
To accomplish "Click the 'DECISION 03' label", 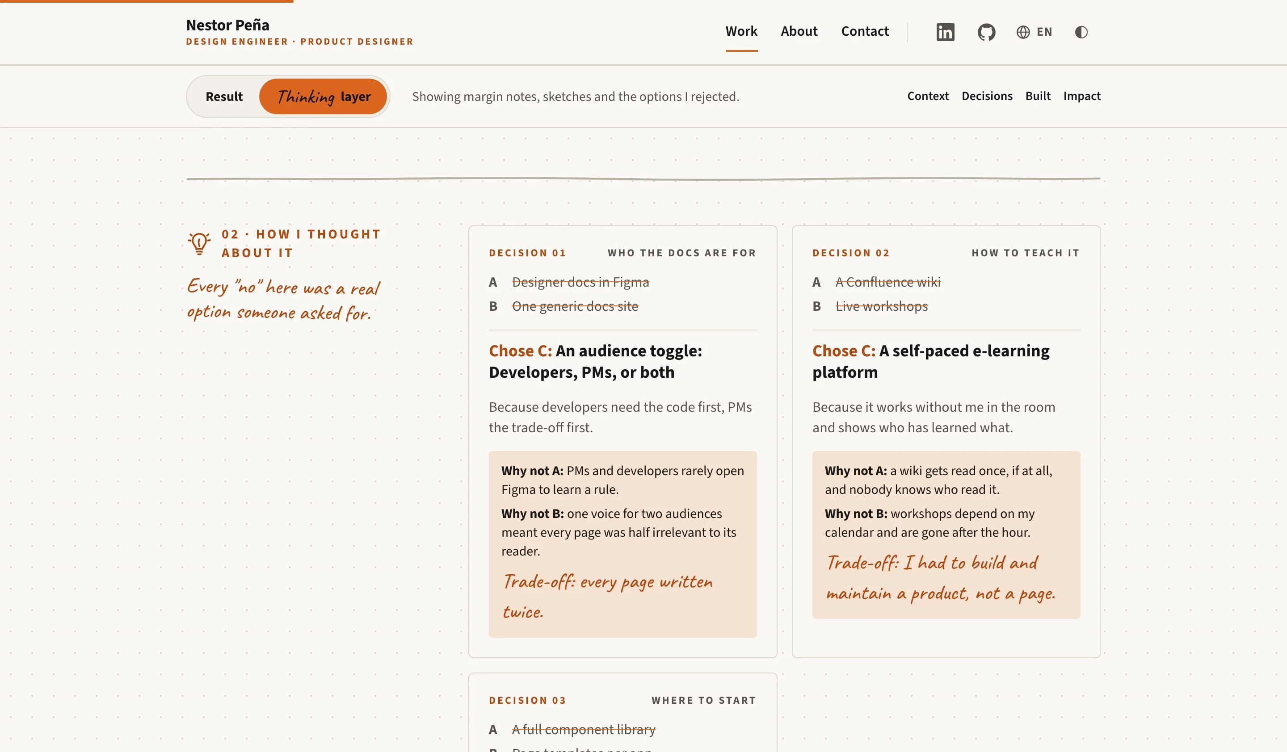I will tap(527, 701).
